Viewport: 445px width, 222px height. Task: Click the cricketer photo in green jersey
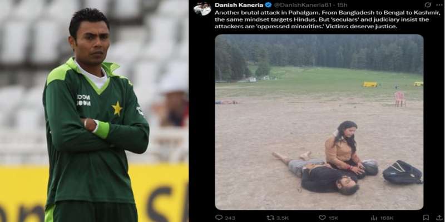point(94,111)
